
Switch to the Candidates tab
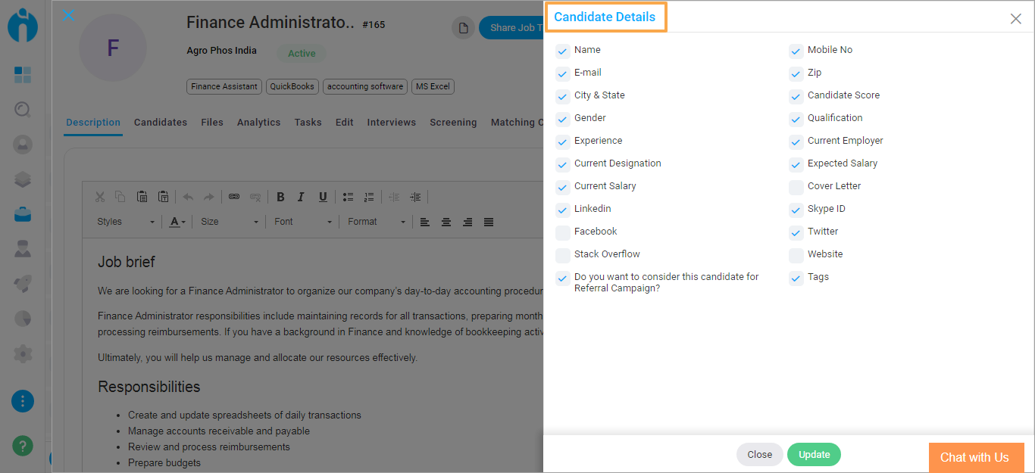[161, 123]
